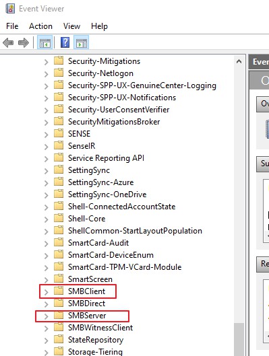This screenshot has width=269, height=356.
Task: Click the tree scrollbar up arrow
Action: [x=239, y=61]
